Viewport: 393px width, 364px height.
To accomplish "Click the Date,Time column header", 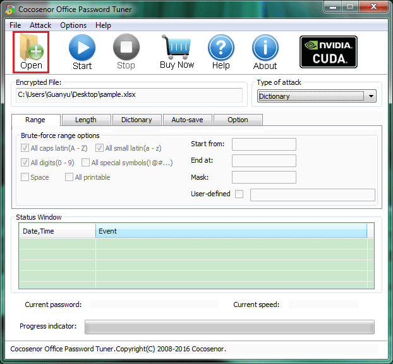I will pyautogui.click(x=57, y=231).
